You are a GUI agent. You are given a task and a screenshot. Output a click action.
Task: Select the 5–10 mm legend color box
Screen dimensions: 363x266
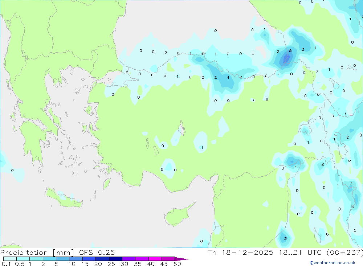62,259
